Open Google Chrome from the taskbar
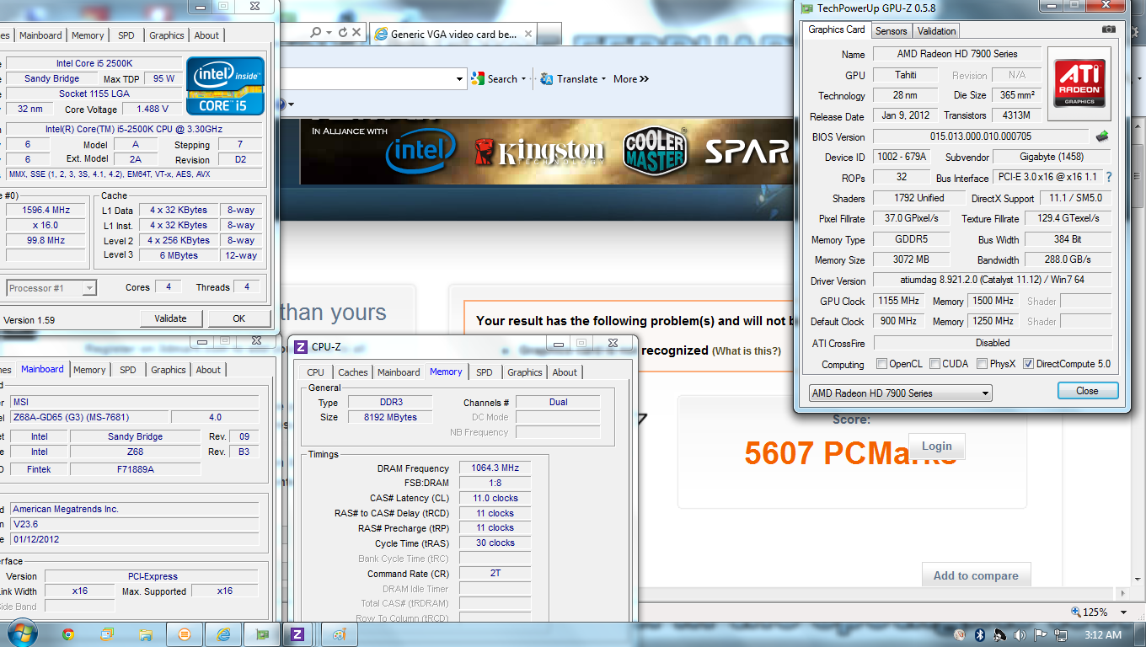Image resolution: width=1146 pixels, height=647 pixels. point(67,634)
